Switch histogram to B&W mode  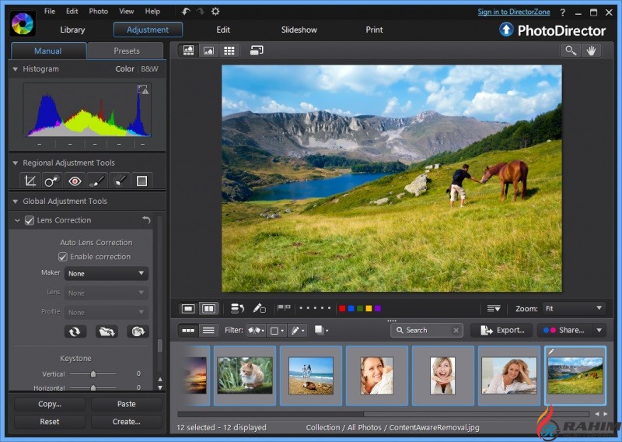[x=149, y=69]
